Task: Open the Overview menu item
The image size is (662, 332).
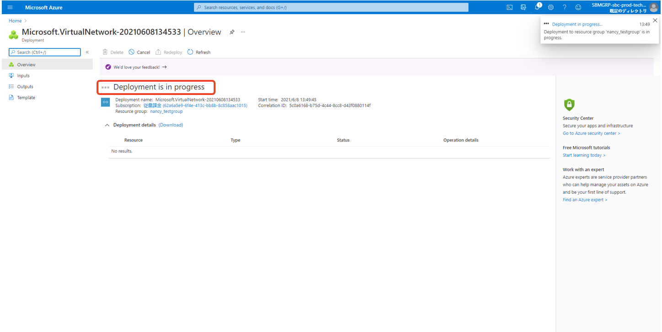Action: coord(48,64)
